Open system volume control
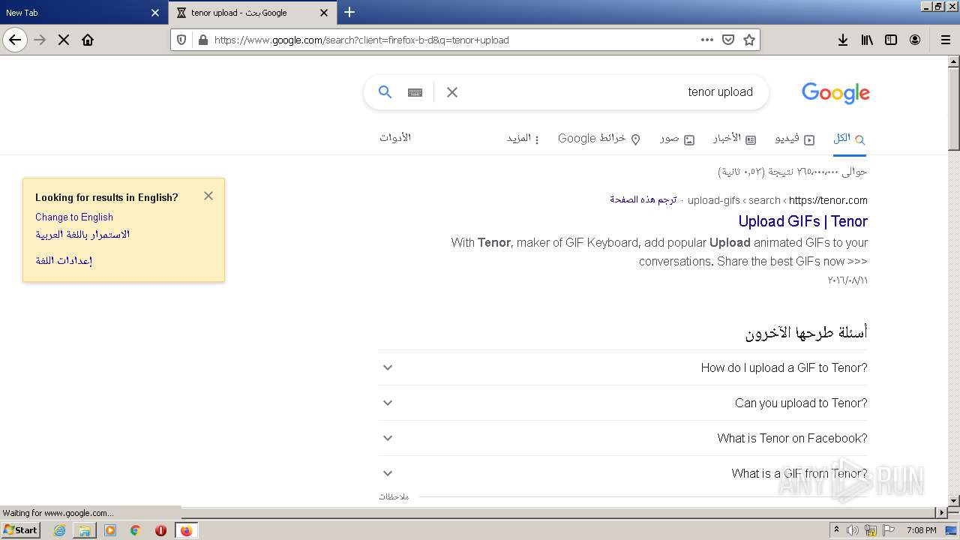Viewport: 960px width, 540px height. click(x=853, y=530)
